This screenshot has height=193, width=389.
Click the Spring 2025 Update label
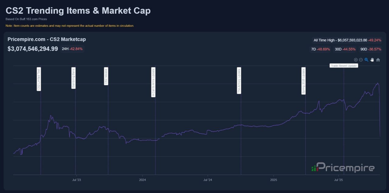coord(303,81)
